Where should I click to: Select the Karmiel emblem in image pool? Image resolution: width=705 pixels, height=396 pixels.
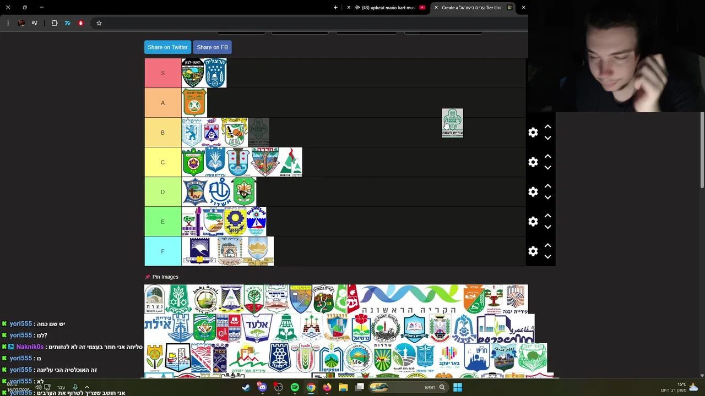[361, 328]
